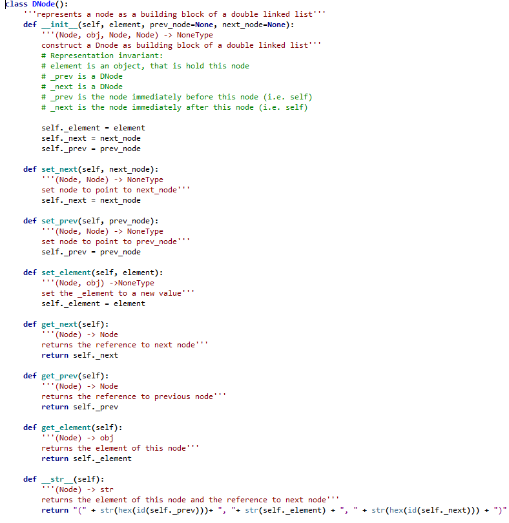The height and width of the screenshot is (523, 509).
Task: Click 'self._prev = prev_node' in __init__
Action: (91, 149)
